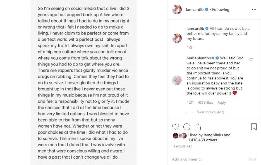Open iamghlinks profile from likes
Screen dimensions: 261x165
tap(213, 135)
